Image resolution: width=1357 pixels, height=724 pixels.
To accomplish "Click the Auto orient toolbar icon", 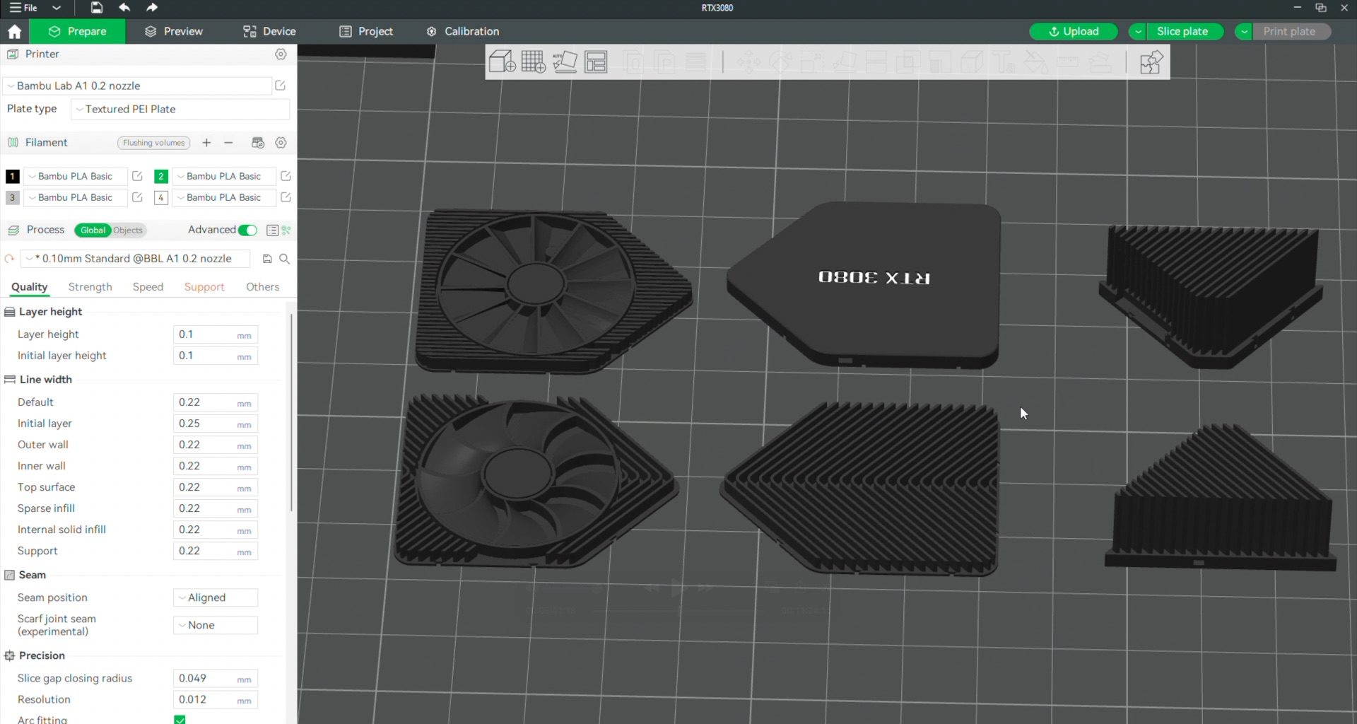I will click(565, 62).
